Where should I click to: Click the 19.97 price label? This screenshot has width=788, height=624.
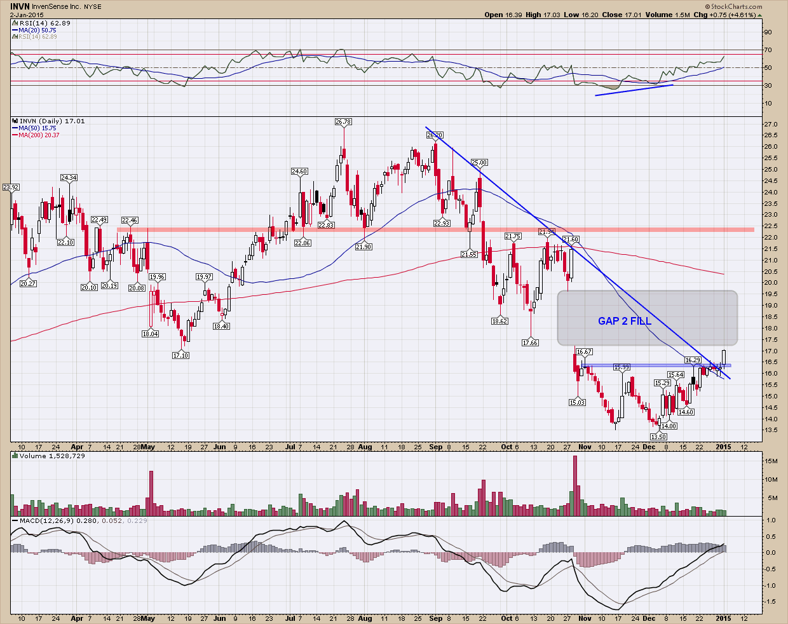click(x=204, y=277)
